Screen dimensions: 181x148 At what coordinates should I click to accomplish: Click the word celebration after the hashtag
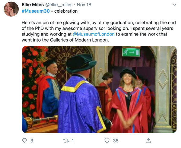pos(66,11)
